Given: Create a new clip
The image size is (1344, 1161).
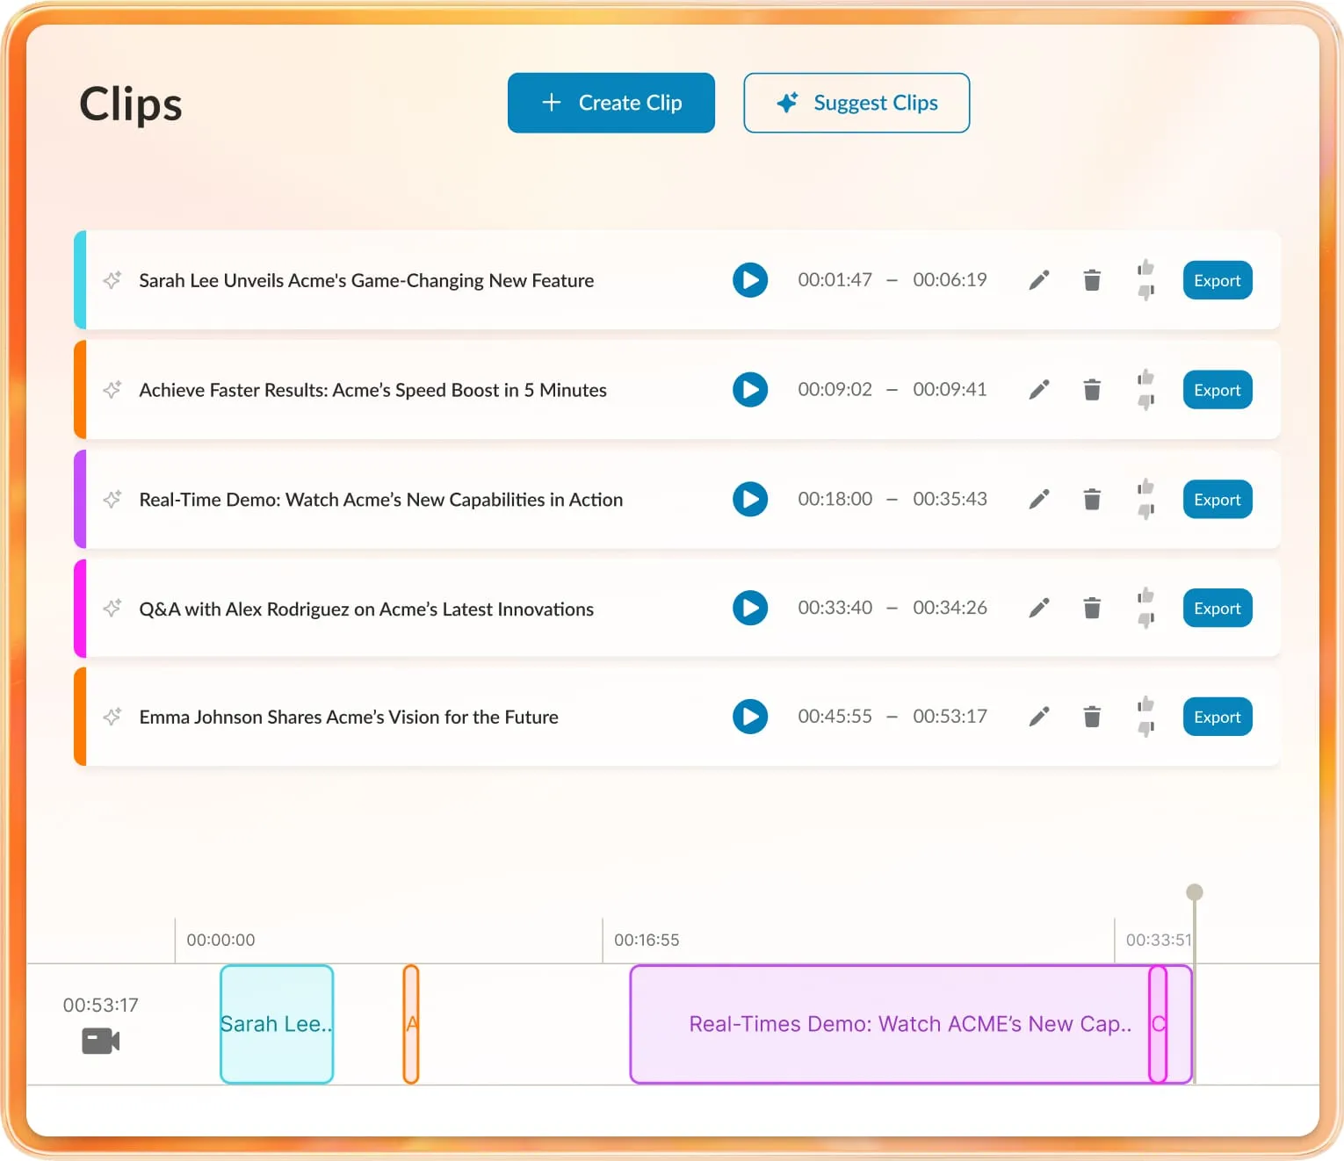Looking at the screenshot, I should (x=611, y=103).
